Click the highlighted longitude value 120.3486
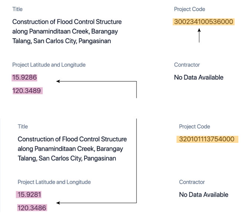 [33, 208]
